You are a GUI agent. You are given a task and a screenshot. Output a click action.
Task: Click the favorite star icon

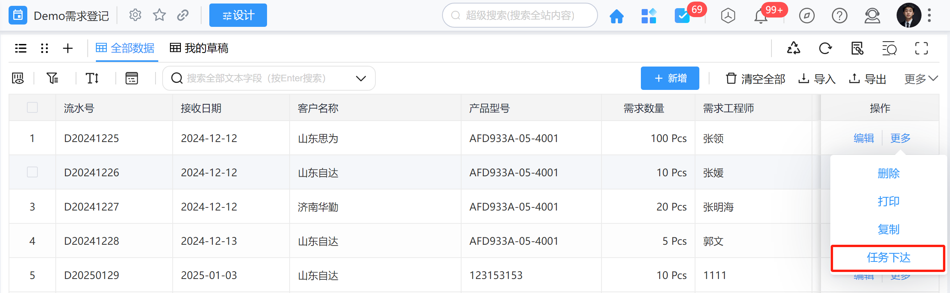click(x=159, y=16)
